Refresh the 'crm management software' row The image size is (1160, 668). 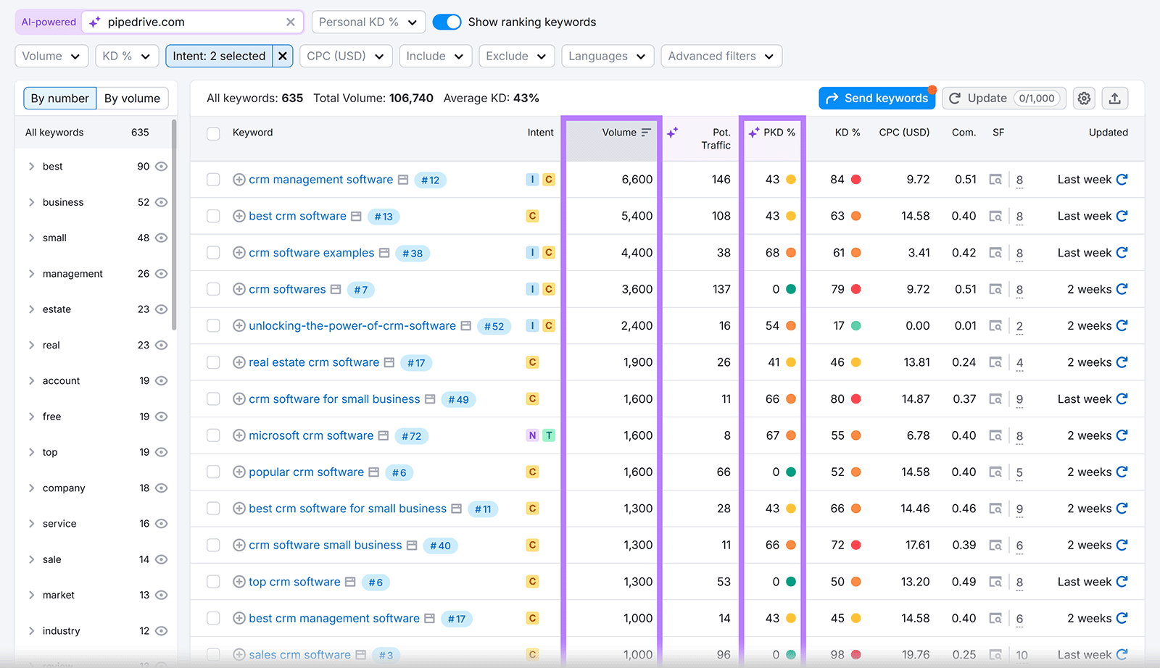click(1122, 180)
